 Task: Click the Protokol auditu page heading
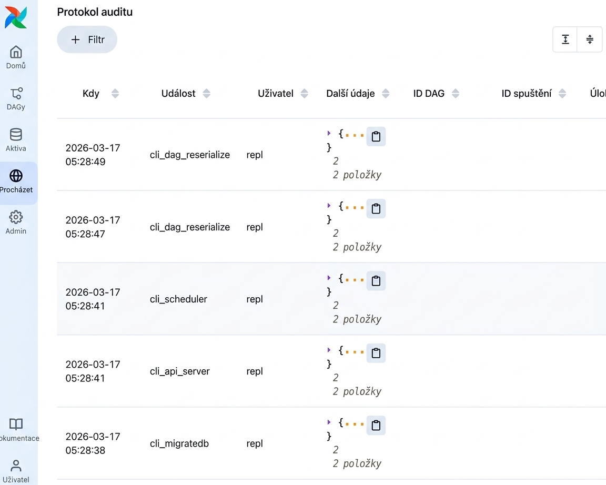(95, 12)
